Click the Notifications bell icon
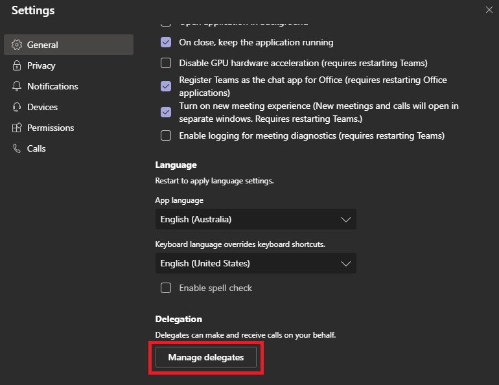 [17, 86]
